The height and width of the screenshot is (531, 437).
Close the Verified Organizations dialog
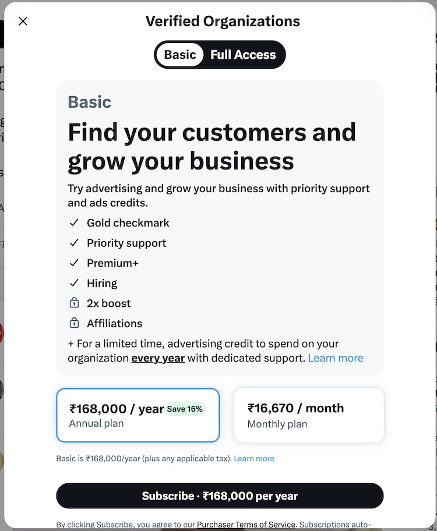pyautogui.click(x=23, y=22)
